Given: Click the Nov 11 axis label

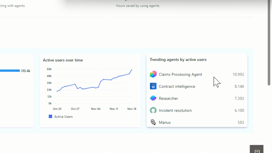Looking at the screenshot, I should (114, 109).
